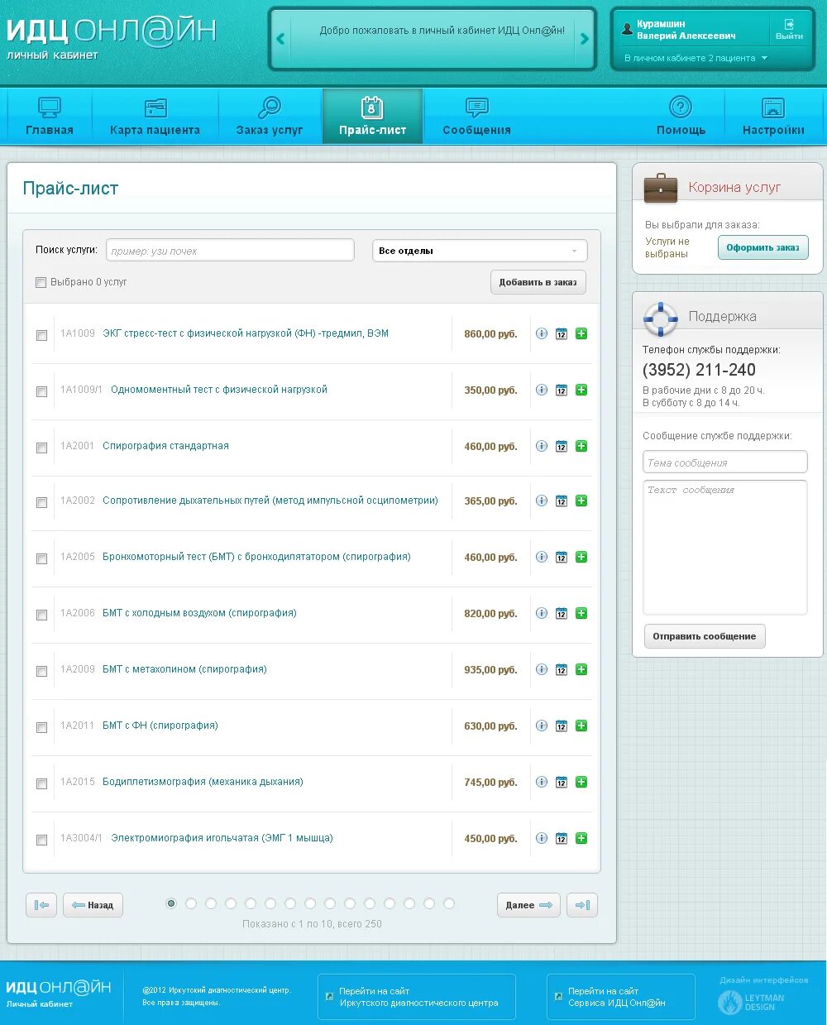The height and width of the screenshot is (1025, 827).
Task: Check the 1A2001 Спирография row
Action: [41, 448]
